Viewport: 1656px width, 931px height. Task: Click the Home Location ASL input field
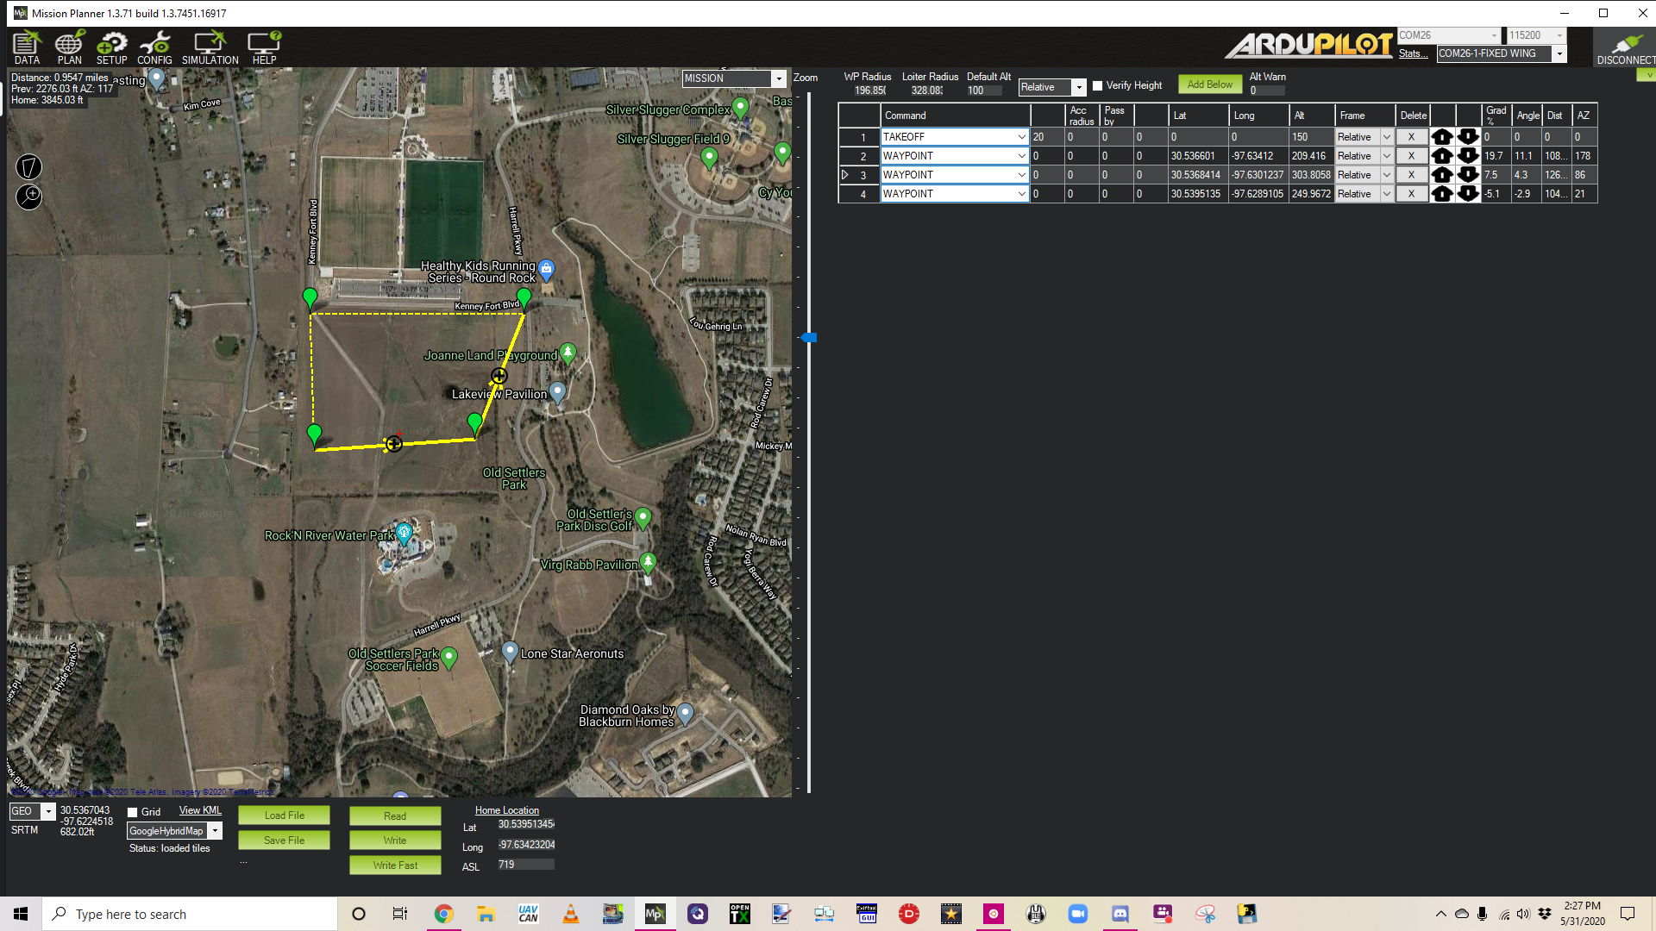click(x=525, y=865)
